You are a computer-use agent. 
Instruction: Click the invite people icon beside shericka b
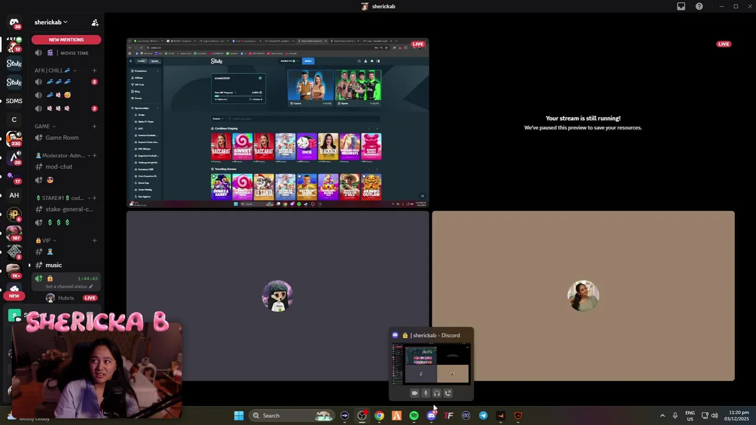coord(95,22)
